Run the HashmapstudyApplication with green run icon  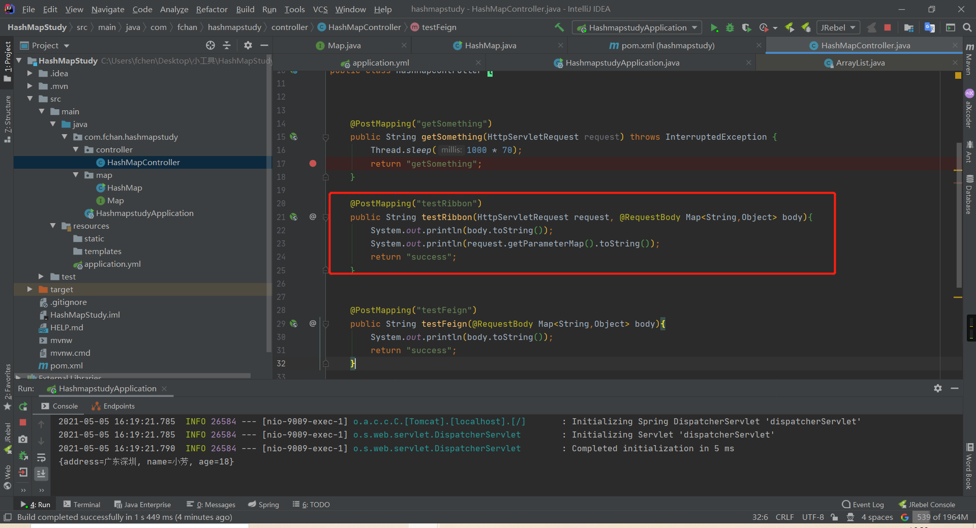(x=714, y=27)
